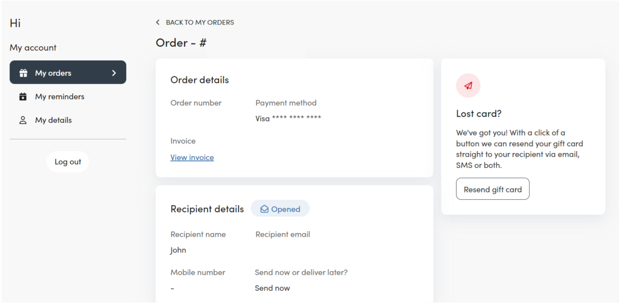Click the Send now delivery text
The height and width of the screenshot is (307, 621).
point(272,288)
